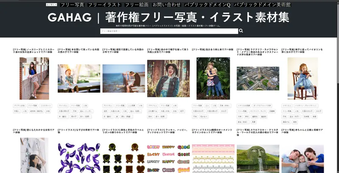Select the 二人 tag
This screenshot has width=339, height=173.
(207, 106)
